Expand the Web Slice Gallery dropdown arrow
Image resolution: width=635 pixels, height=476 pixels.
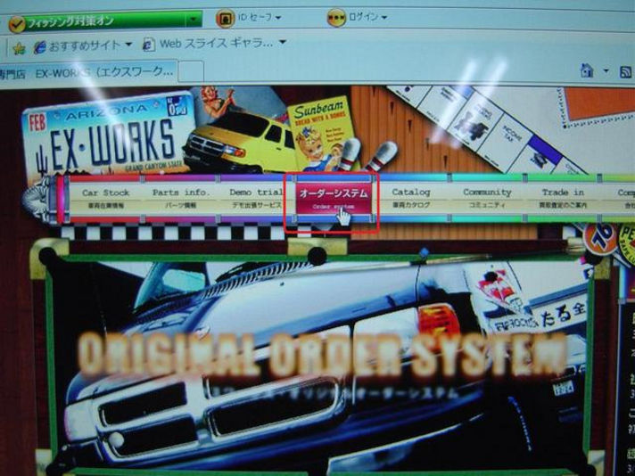click(x=283, y=42)
